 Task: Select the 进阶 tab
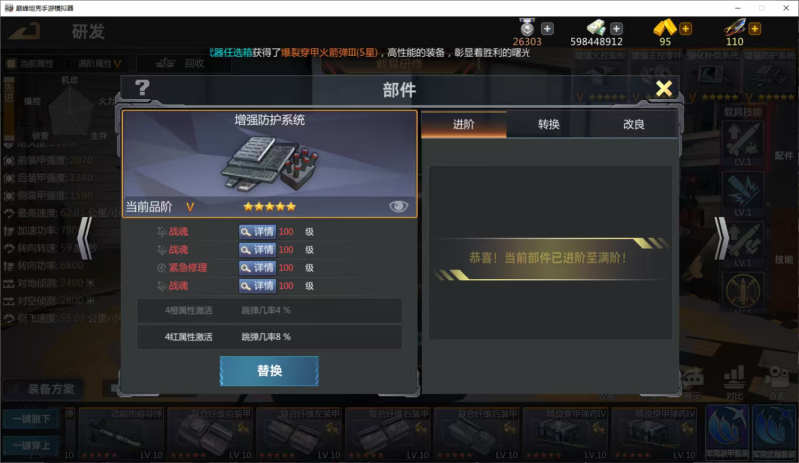(463, 124)
